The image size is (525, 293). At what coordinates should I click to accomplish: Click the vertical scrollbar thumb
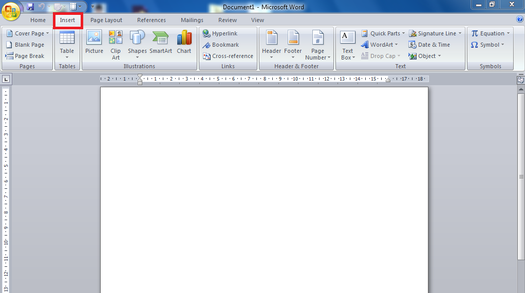521,177
